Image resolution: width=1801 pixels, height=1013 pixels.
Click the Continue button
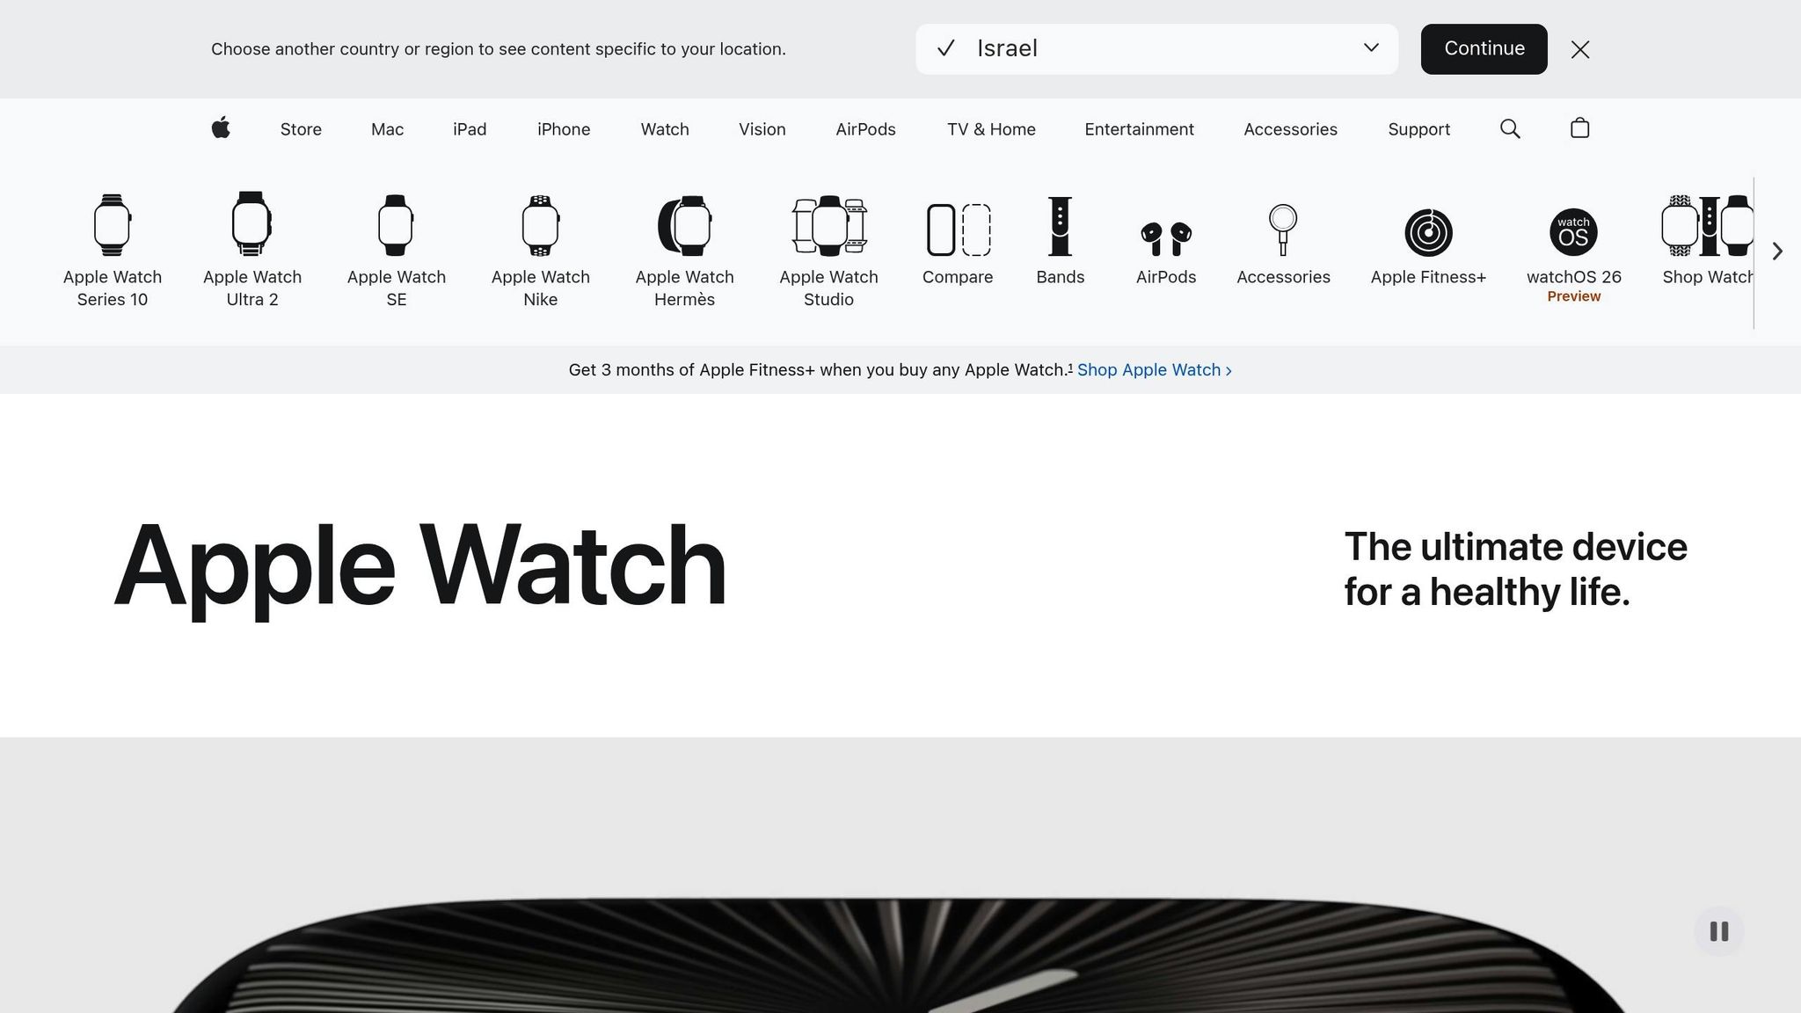tap(1484, 49)
